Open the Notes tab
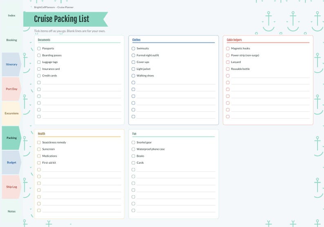Screen dimensions: 324x227 pos(11,211)
